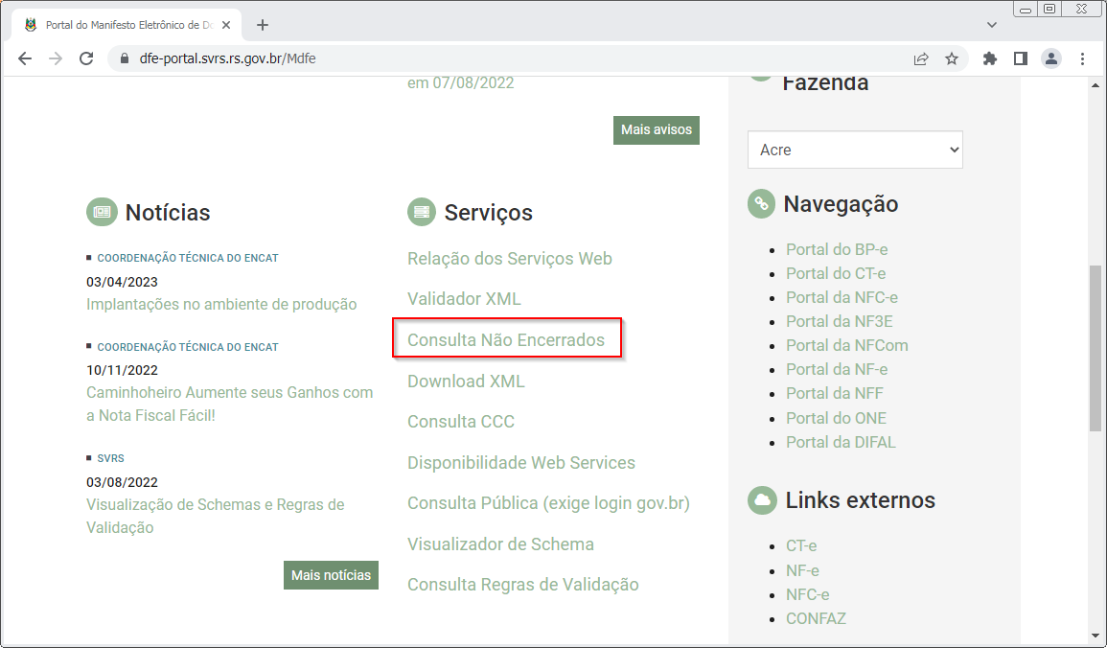Image resolution: width=1107 pixels, height=648 pixels.
Task: Click the Mais notícias button
Action: (331, 575)
